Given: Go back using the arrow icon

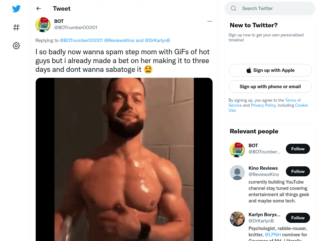Looking at the screenshot, I should (x=39, y=8).
